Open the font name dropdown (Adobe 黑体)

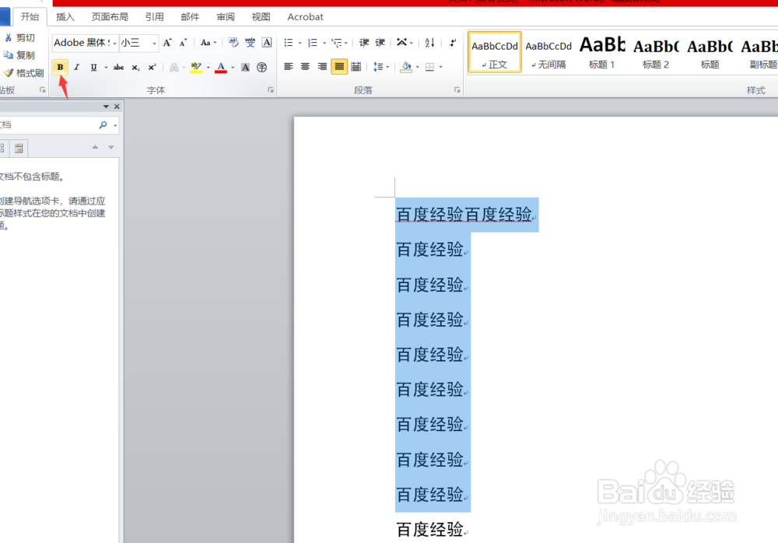tap(114, 44)
